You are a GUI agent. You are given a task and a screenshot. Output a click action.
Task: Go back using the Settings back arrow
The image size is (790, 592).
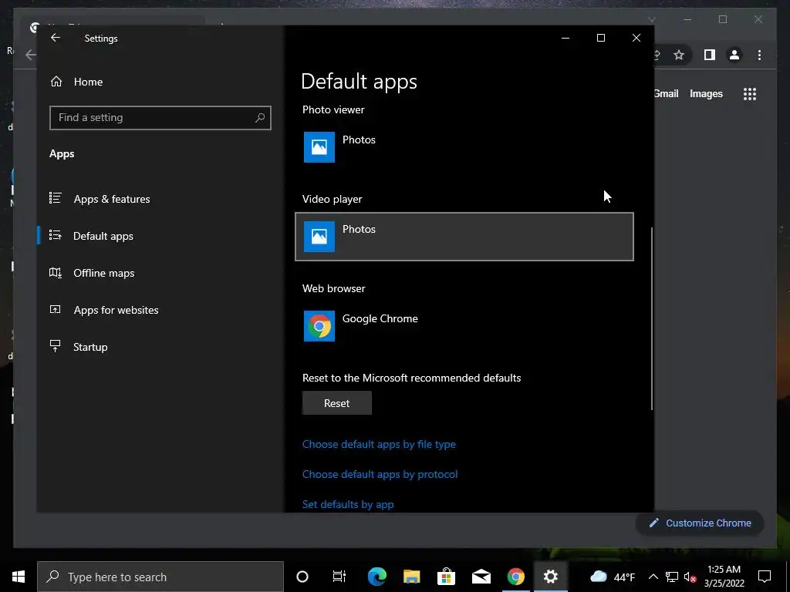pos(56,38)
